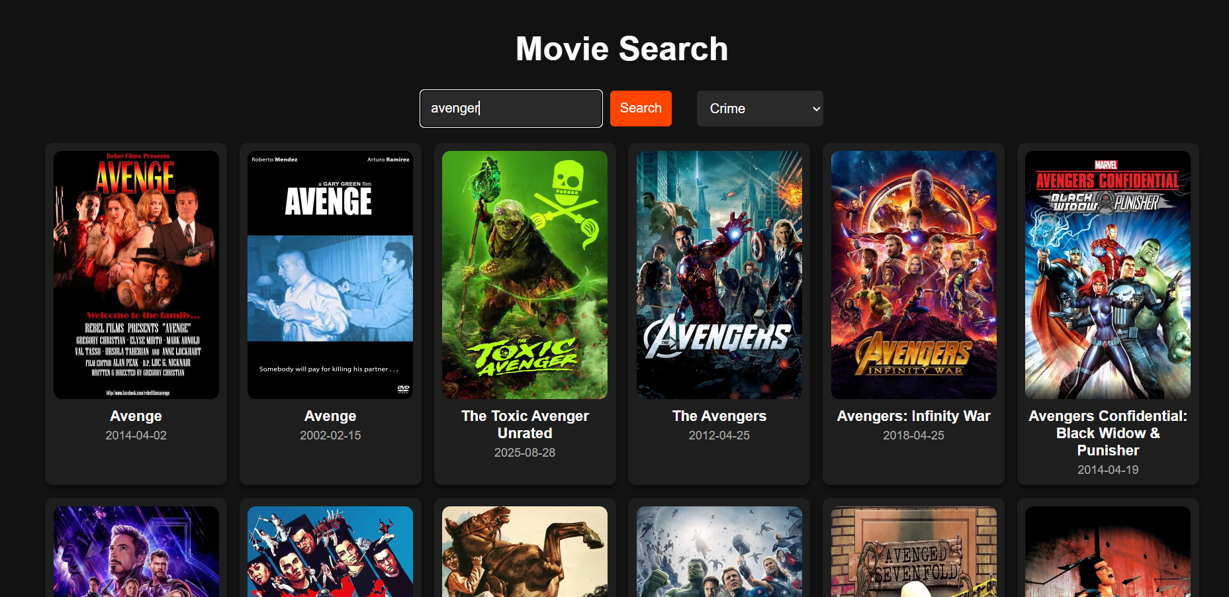Click the movie search input field

[x=511, y=109]
